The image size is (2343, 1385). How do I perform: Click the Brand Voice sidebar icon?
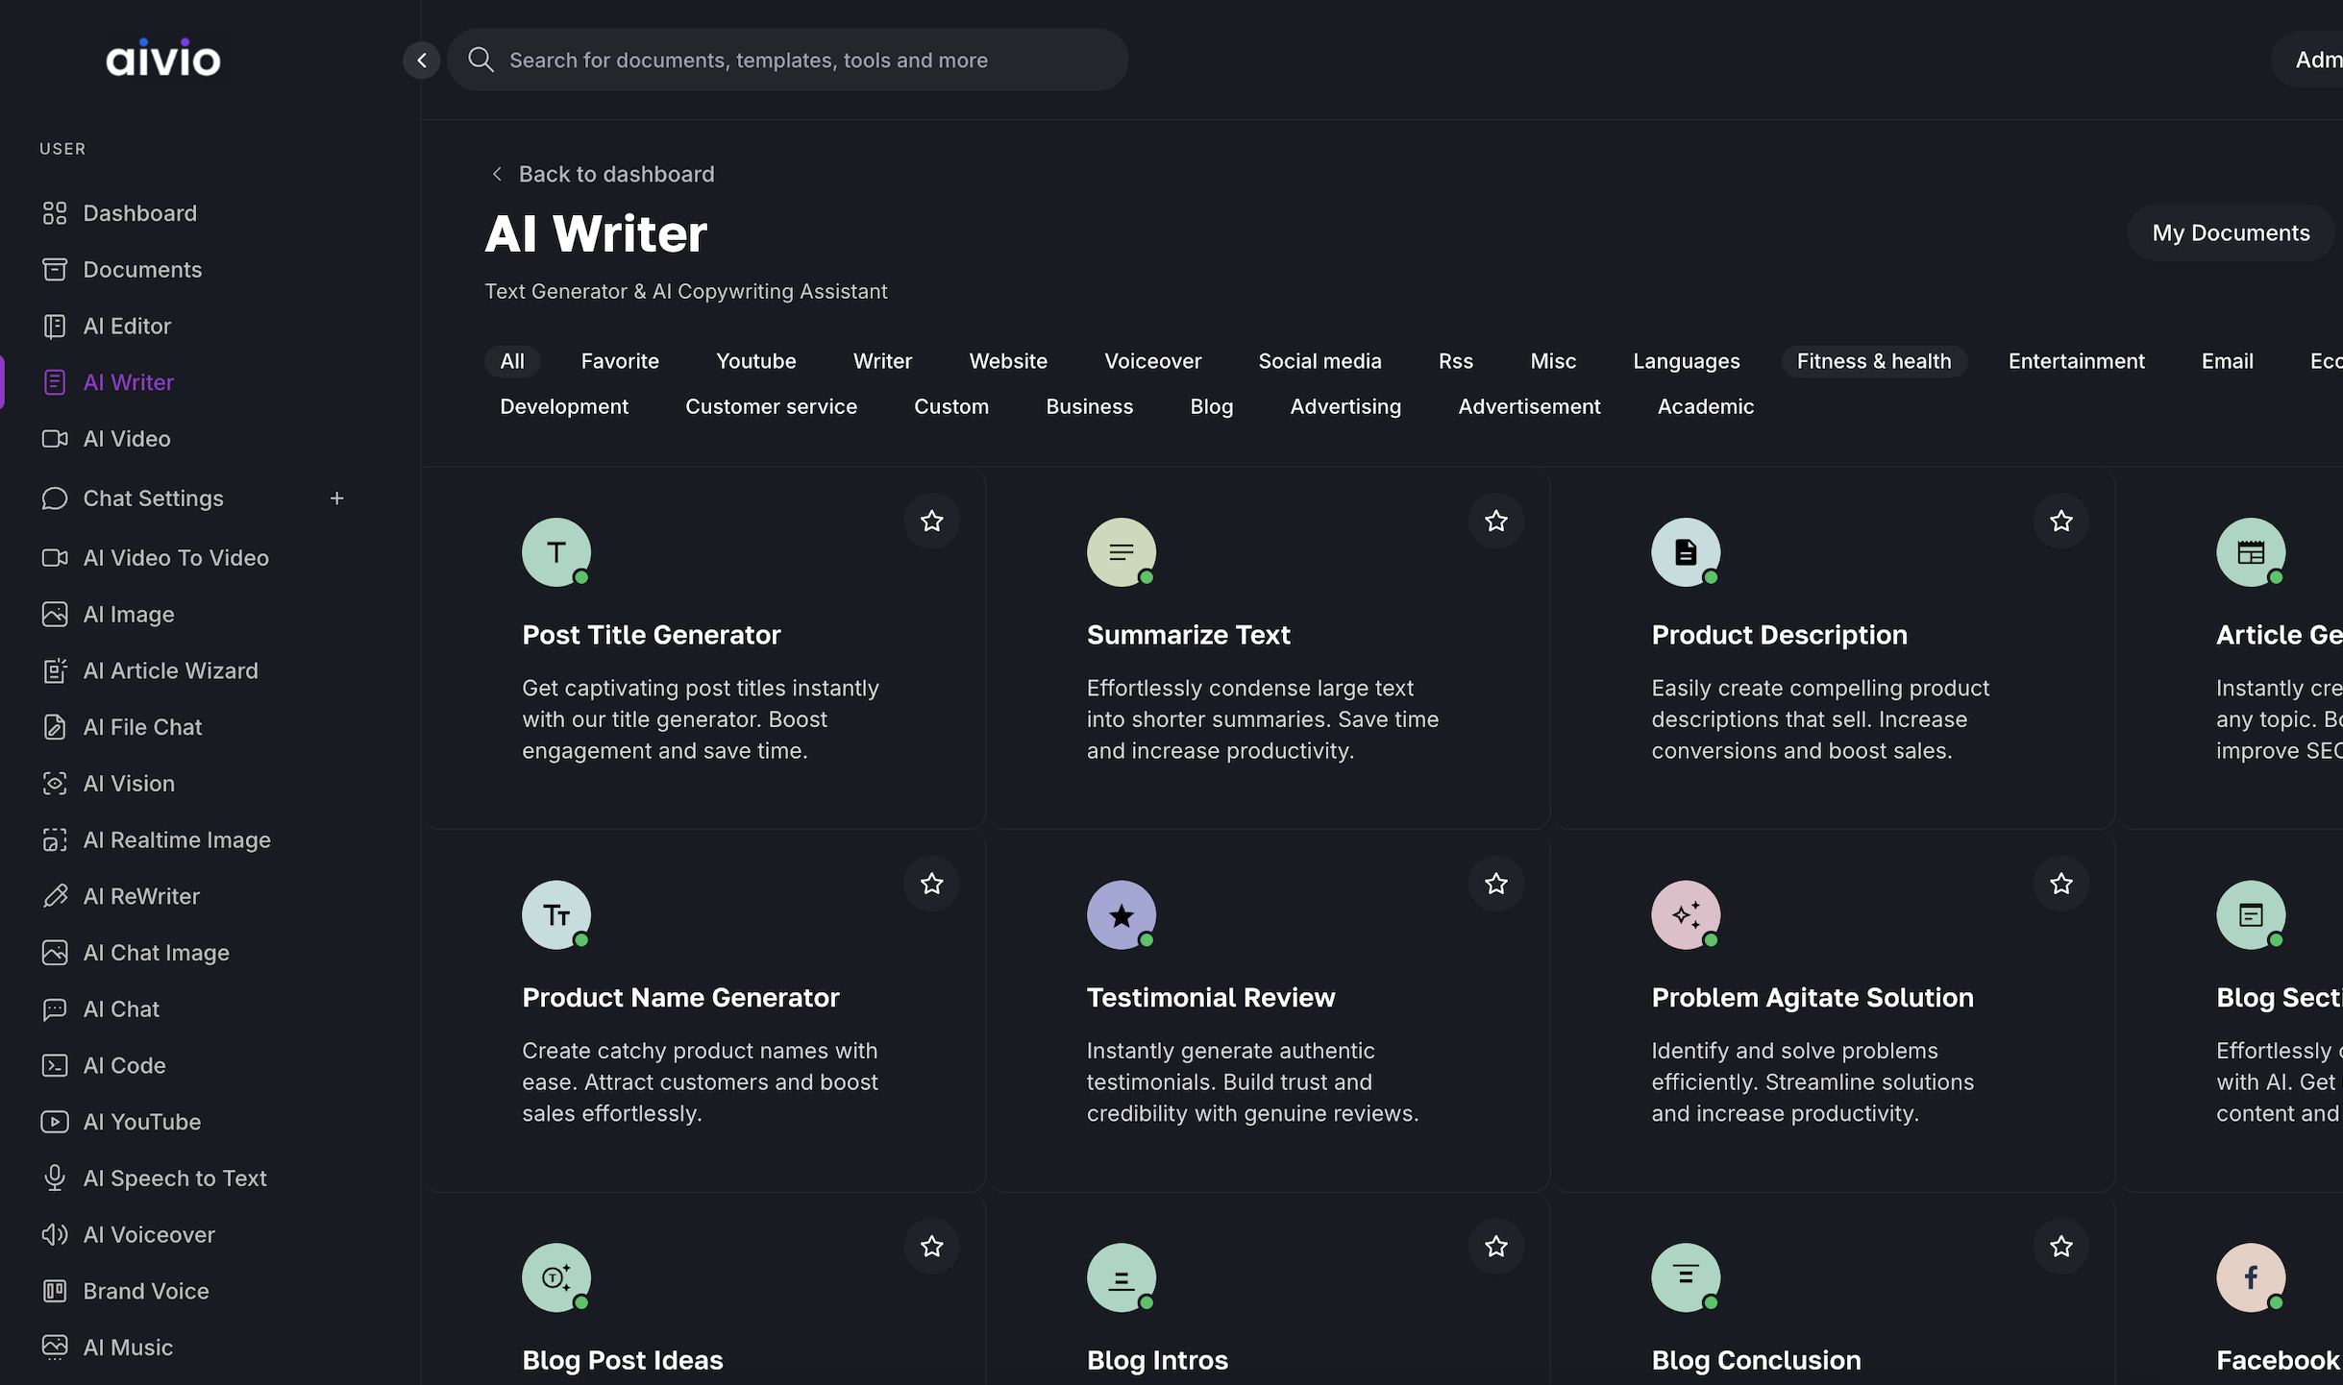(x=55, y=1291)
